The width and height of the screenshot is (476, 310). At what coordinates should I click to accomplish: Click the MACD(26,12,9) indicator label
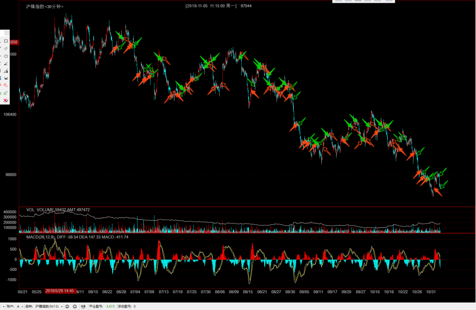click(x=40, y=237)
